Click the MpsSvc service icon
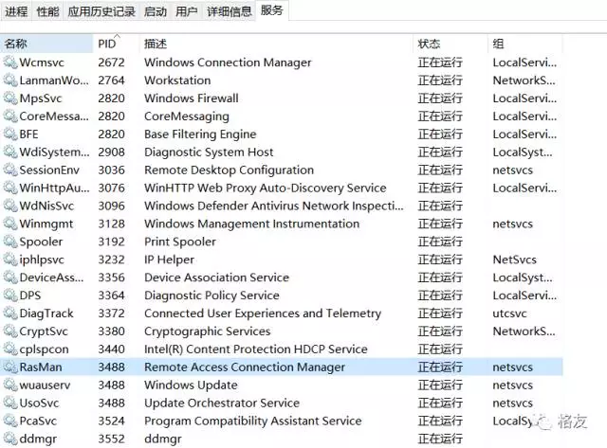607x448 pixels. pyautogui.click(x=10, y=99)
